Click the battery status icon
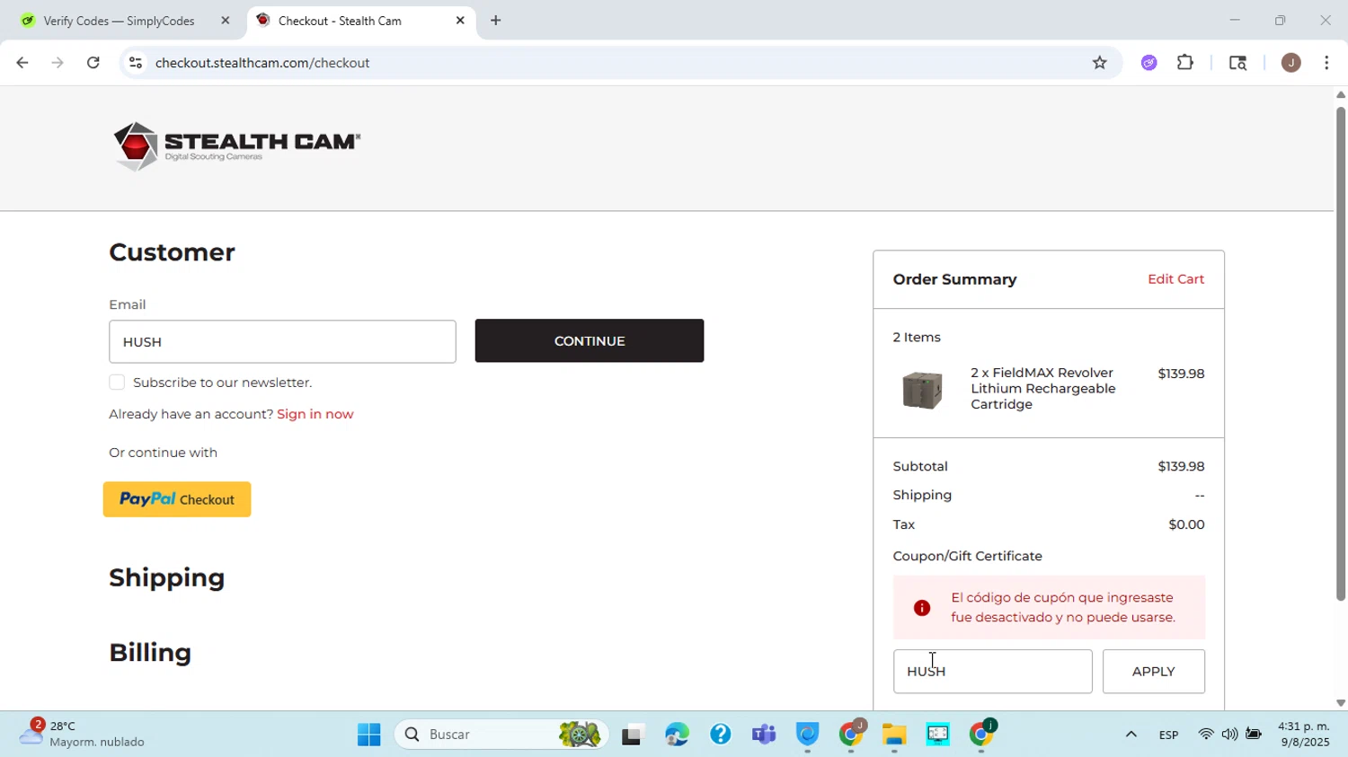Image resolution: width=1348 pixels, height=757 pixels. 1254,735
